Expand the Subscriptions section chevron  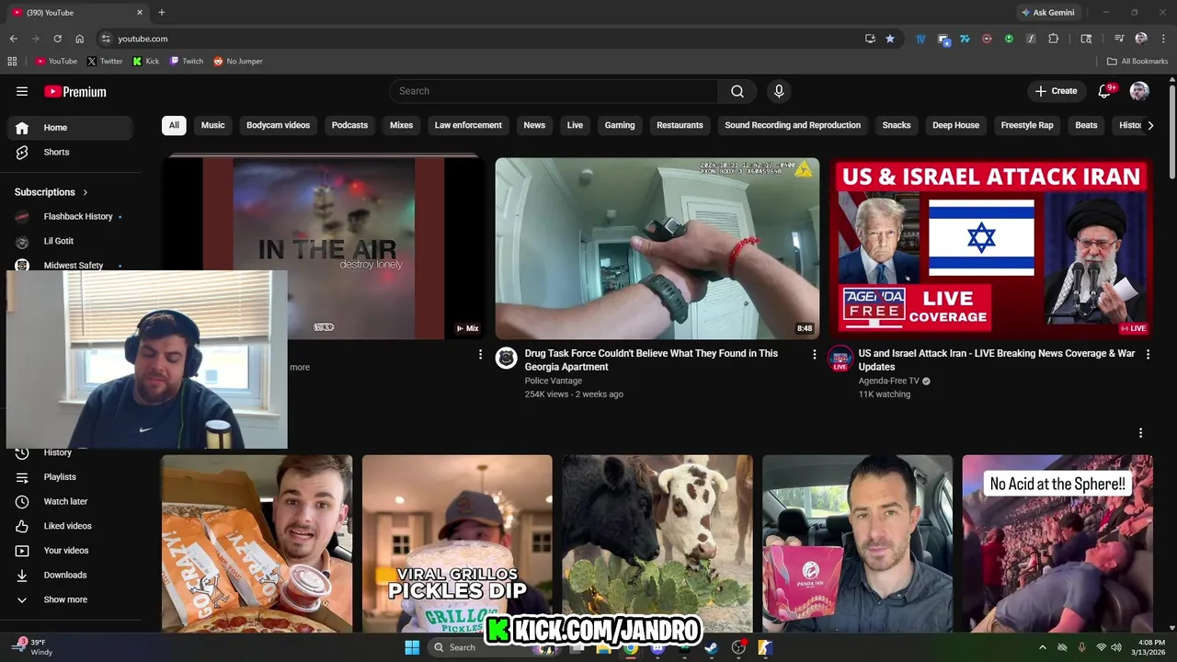[86, 192]
